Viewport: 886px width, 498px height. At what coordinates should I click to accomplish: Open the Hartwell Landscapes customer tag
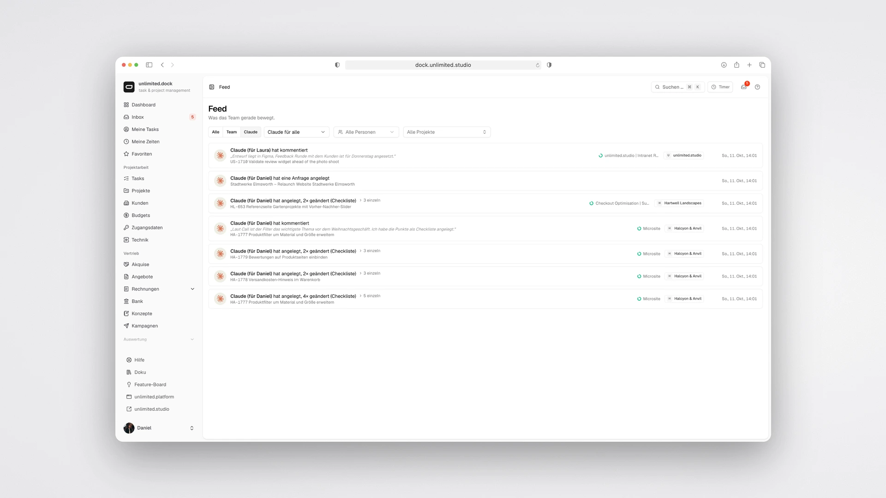coord(679,203)
